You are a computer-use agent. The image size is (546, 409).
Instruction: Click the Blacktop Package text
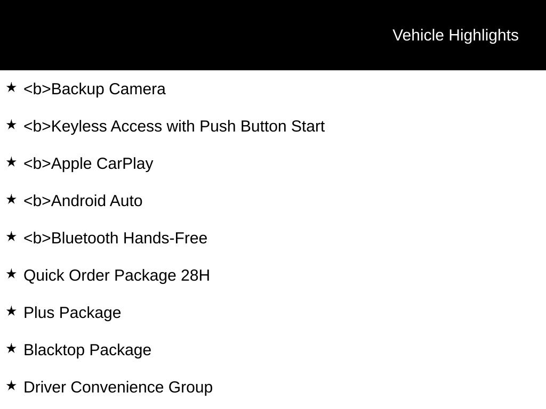click(87, 350)
